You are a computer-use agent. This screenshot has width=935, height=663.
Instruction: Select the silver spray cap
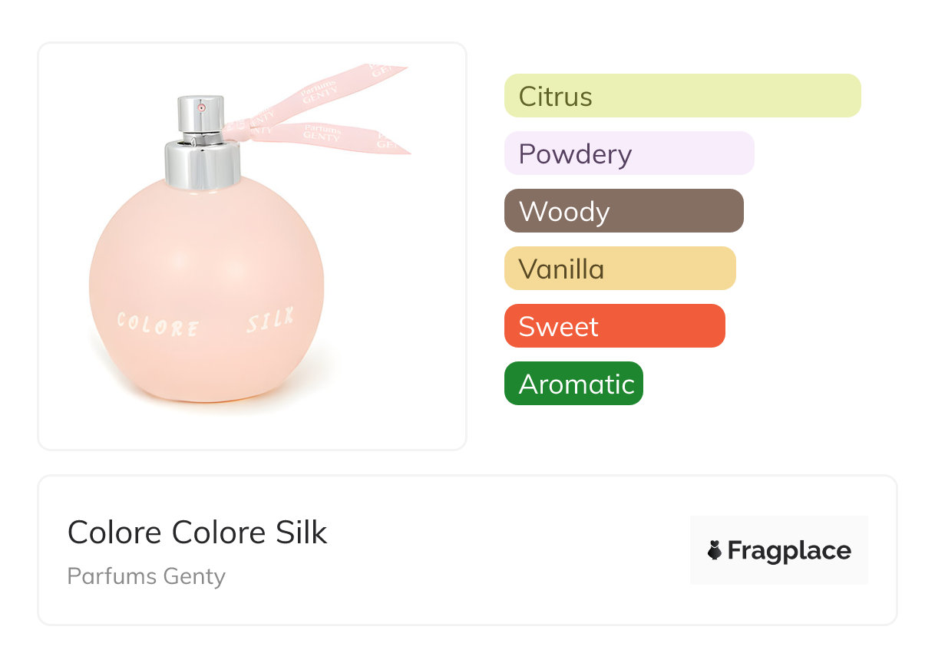click(201, 119)
